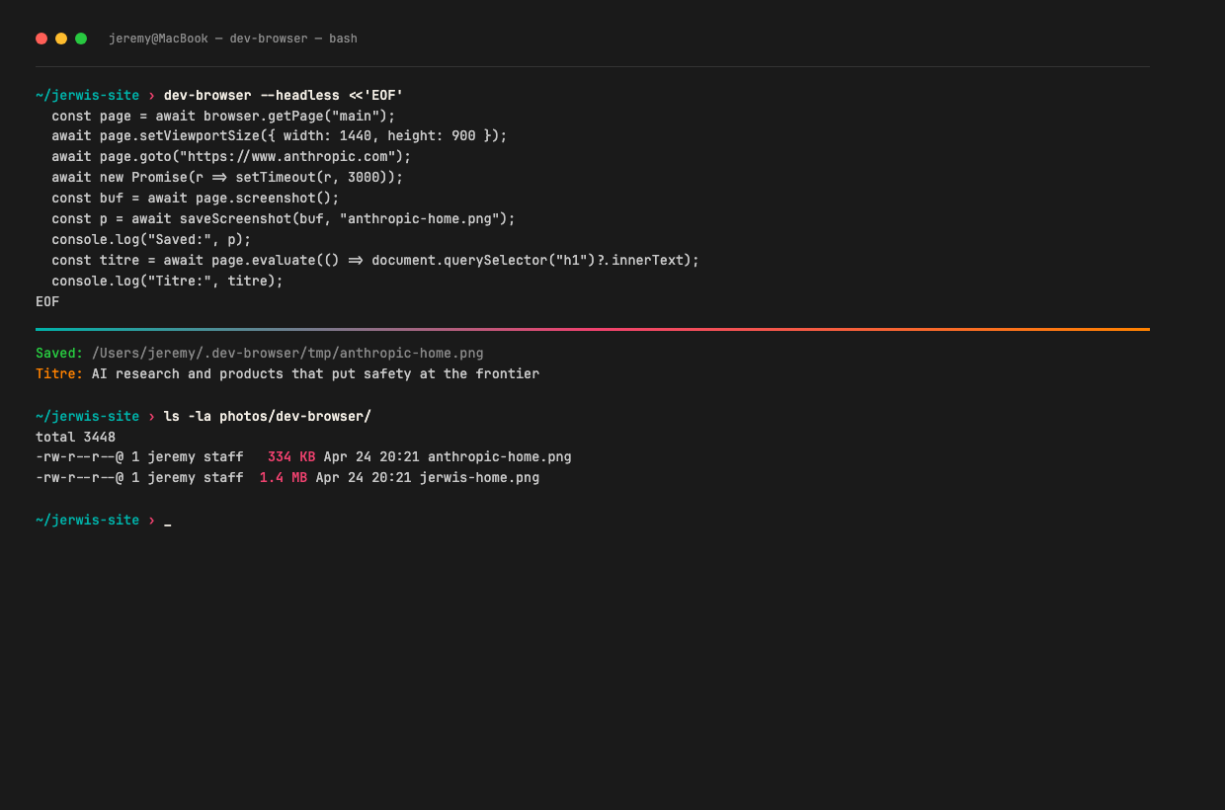Screen dimensions: 1225x810
Task: Click the console.log("Titre:", titre) line
Action: 167,282
